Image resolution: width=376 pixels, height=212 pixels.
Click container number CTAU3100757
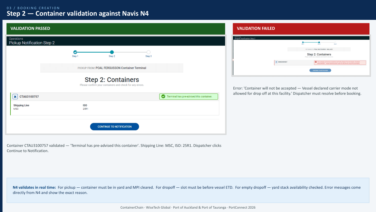click(29, 97)
